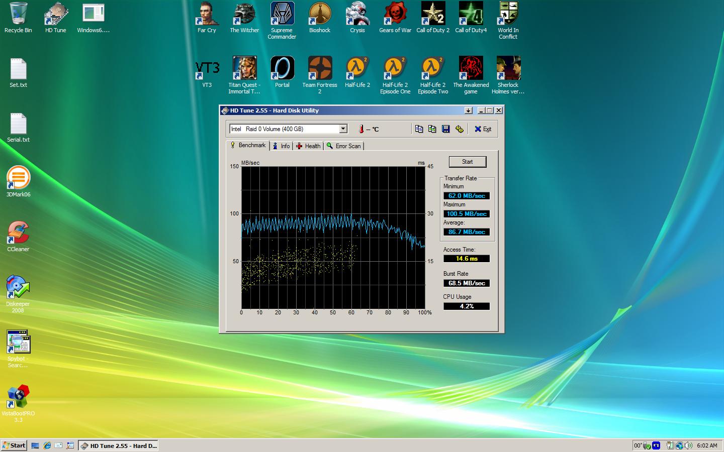Click the 6:02 AM system clock
The height and width of the screenshot is (452, 724).
click(x=707, y=445)
